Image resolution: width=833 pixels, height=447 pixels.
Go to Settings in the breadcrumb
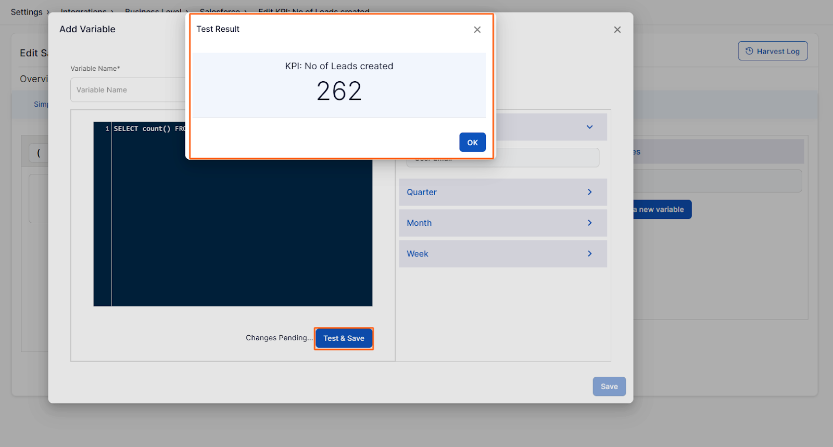[x=27, y=11]
